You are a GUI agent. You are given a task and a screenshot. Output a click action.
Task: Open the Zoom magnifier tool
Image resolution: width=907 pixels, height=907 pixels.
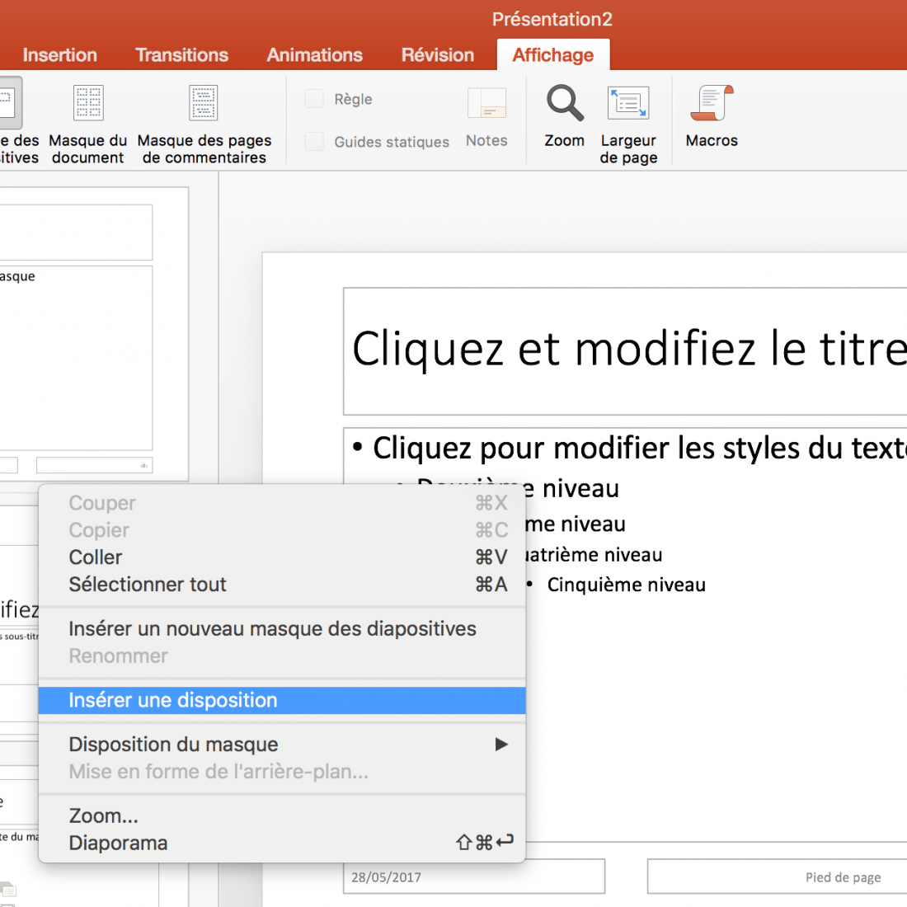click(565, 115)
